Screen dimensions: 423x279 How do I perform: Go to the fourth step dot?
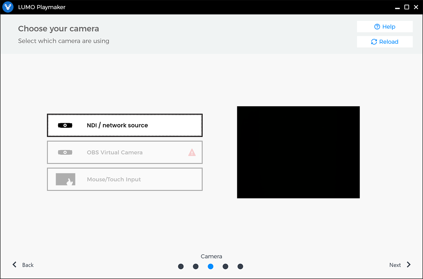tap(225, 267)
